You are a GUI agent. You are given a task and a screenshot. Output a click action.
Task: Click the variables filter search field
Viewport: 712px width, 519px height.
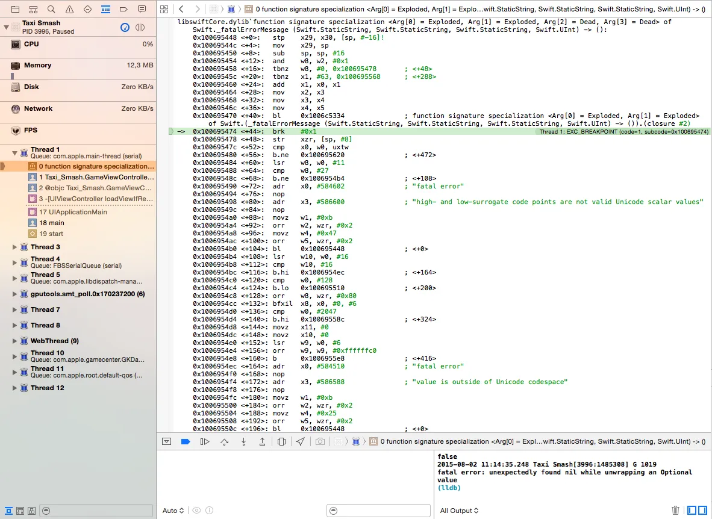378,511
